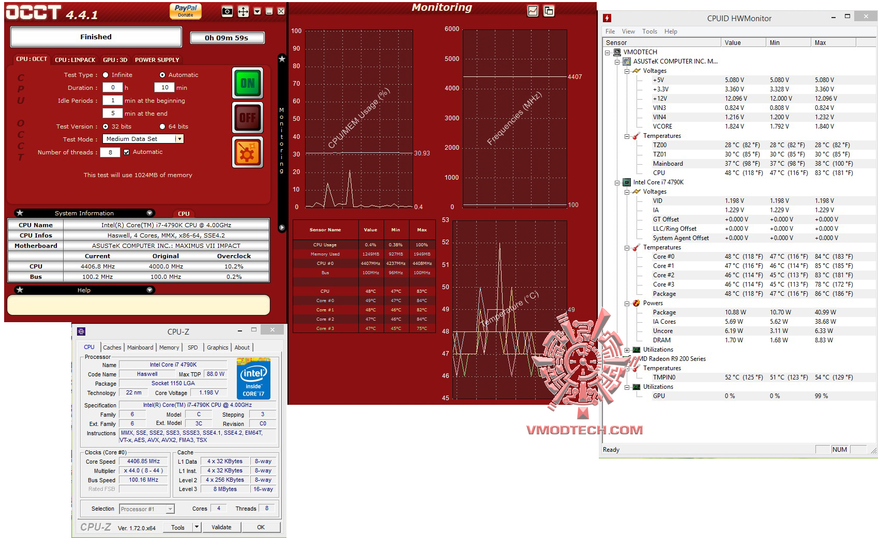Screen dimensions: 878x538
Task: Select the VCORE row in HWMonitor
Action: (x=739, y=126)
